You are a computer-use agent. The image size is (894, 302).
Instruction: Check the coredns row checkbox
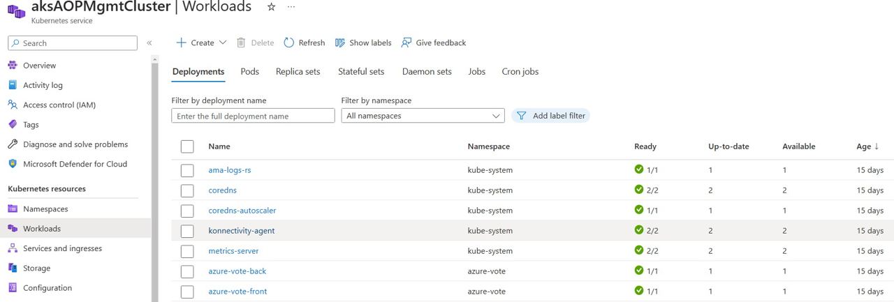pos(187,190)
